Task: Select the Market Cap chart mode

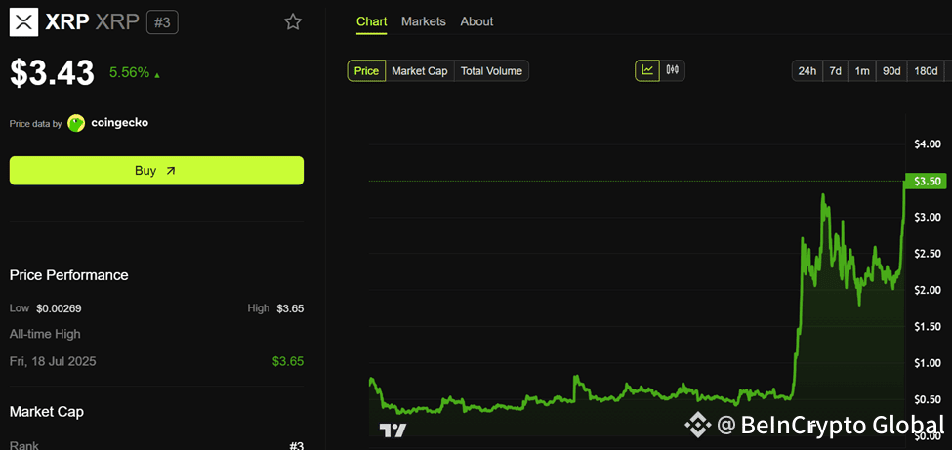Action: point(420,71)
